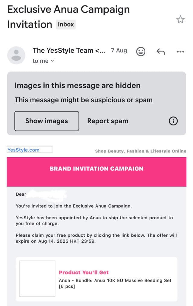
Task: Click "Shop Beauty, Fashion & Lifestyle Online" tagline
Action: (x=141, y=151)
